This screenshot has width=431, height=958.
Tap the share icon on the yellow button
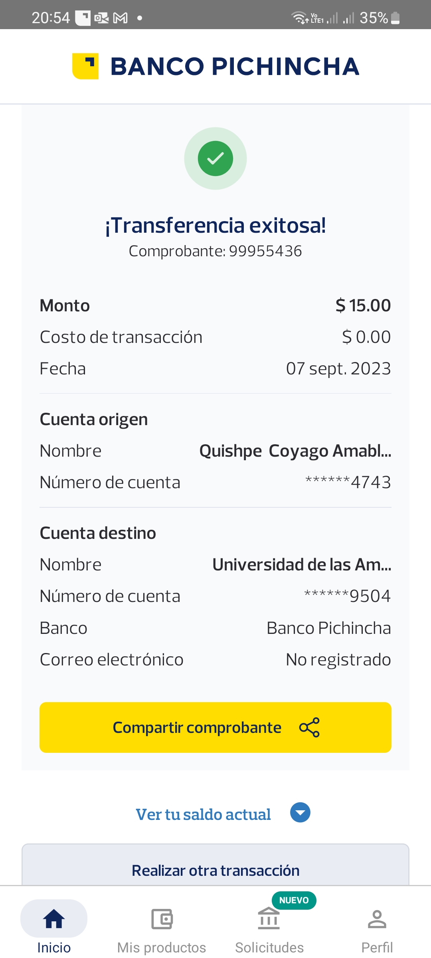[309, 727]
